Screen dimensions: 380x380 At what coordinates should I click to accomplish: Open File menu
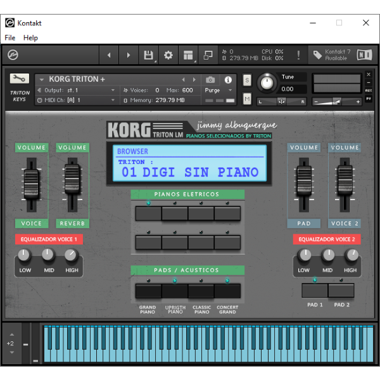[10, 38]
